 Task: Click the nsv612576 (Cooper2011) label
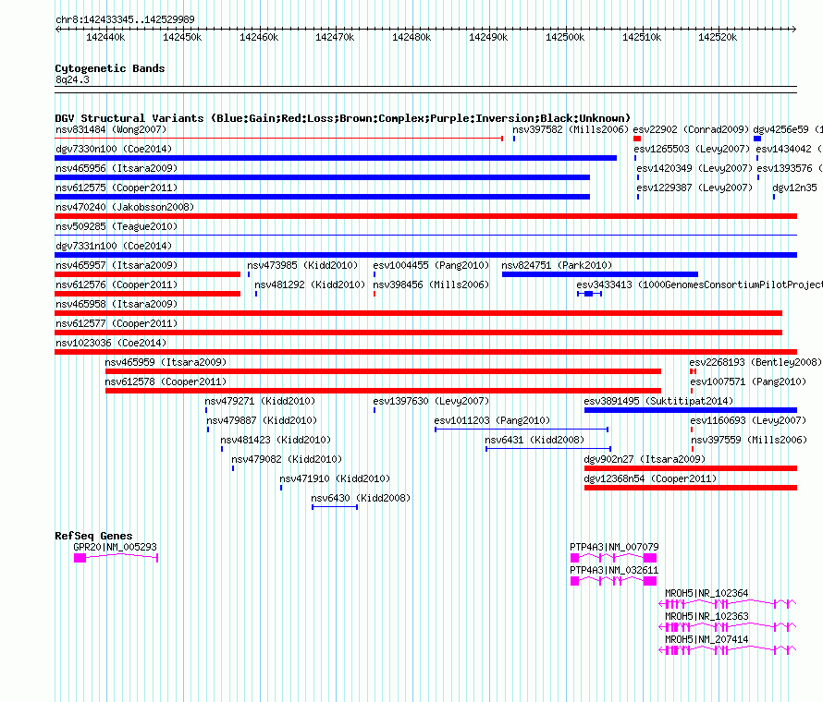click(x=117, y=284)
